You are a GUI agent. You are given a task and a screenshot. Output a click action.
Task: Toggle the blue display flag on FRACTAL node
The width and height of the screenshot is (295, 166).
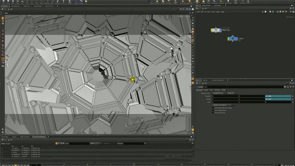point(220,30)
